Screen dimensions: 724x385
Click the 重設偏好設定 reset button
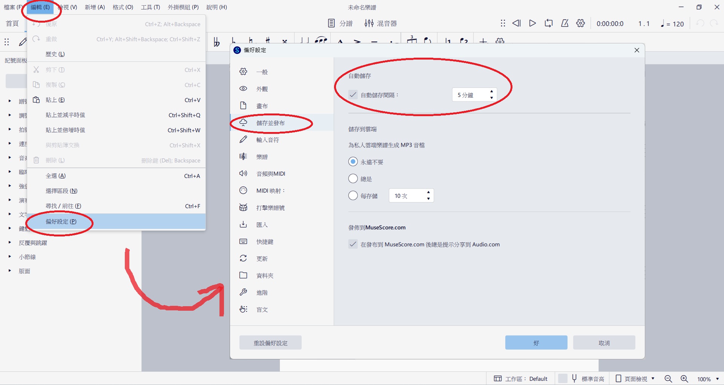(x=270, y=343)
